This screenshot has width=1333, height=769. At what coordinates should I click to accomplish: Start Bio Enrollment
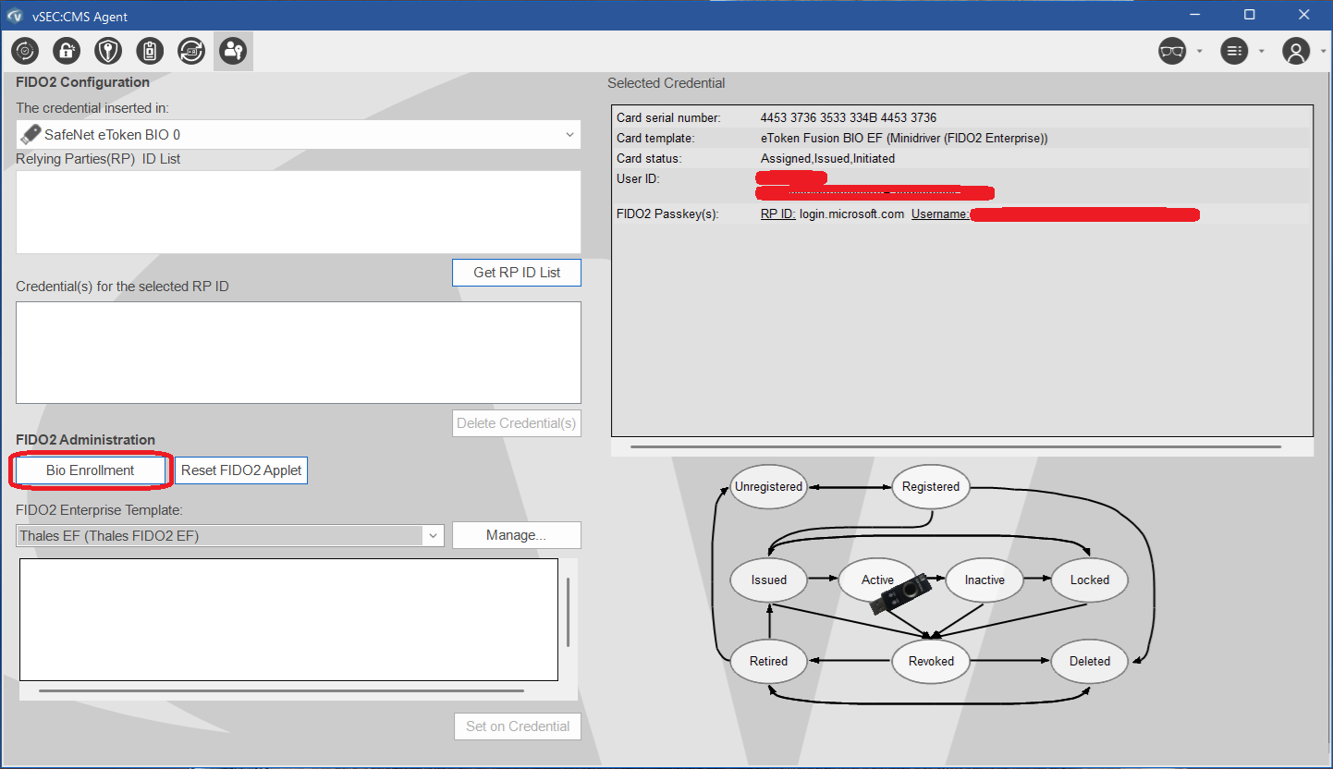(x=91, y=470)
